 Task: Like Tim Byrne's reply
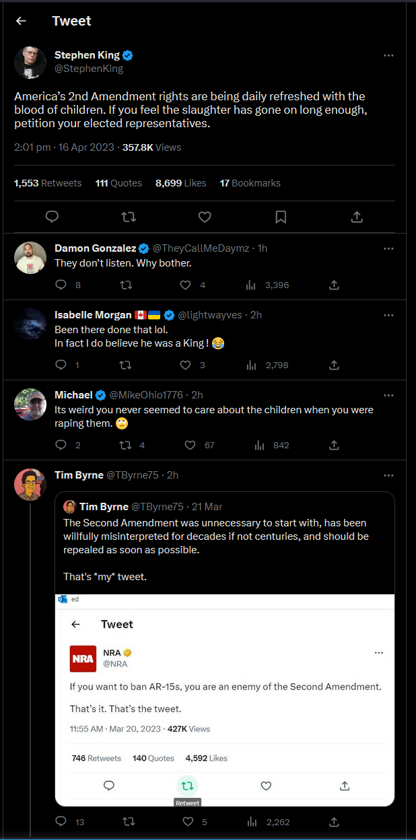click(x=188, y=821)
